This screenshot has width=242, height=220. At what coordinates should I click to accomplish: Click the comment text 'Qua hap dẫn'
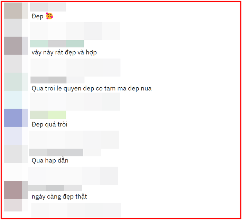click(50, 160)
